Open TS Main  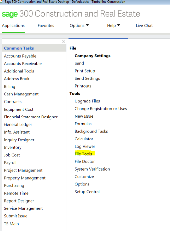pos(11,224)
